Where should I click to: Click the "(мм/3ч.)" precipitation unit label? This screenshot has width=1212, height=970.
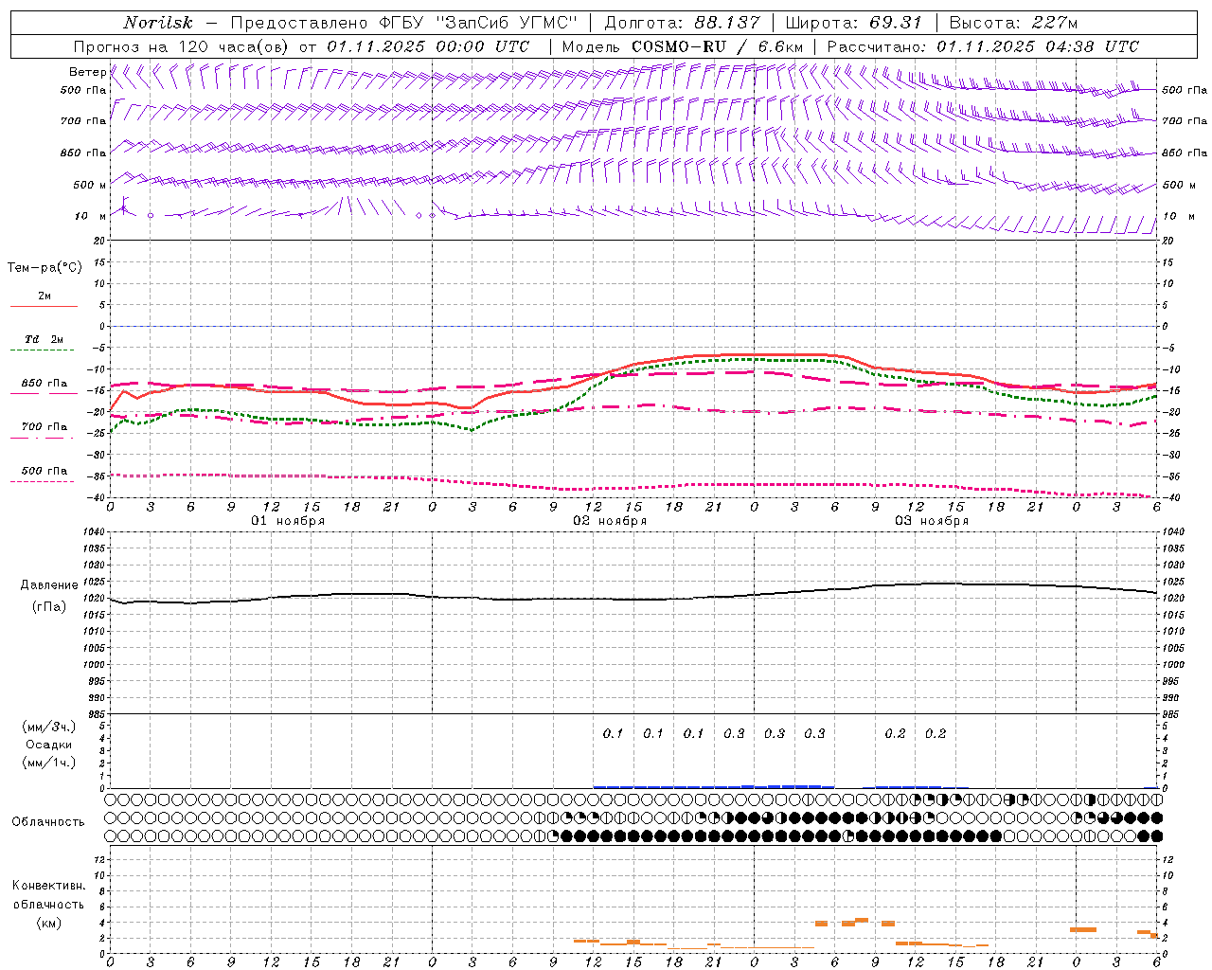[x=49, y=727]
